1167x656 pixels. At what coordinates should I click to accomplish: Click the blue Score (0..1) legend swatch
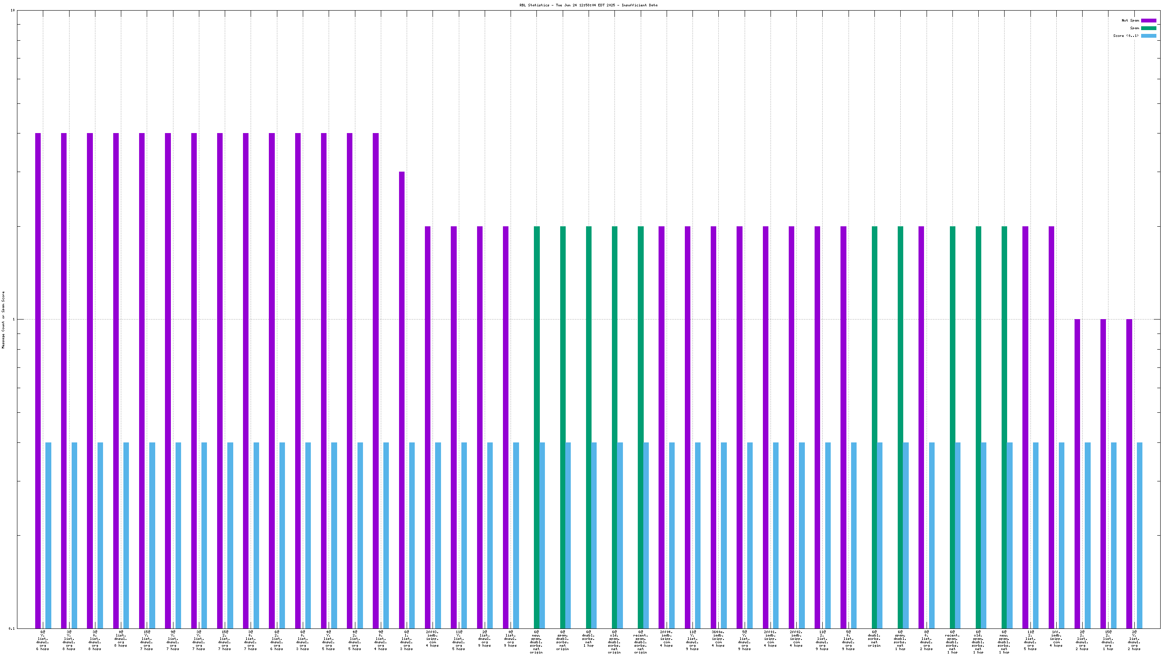tap(1148, 36)
